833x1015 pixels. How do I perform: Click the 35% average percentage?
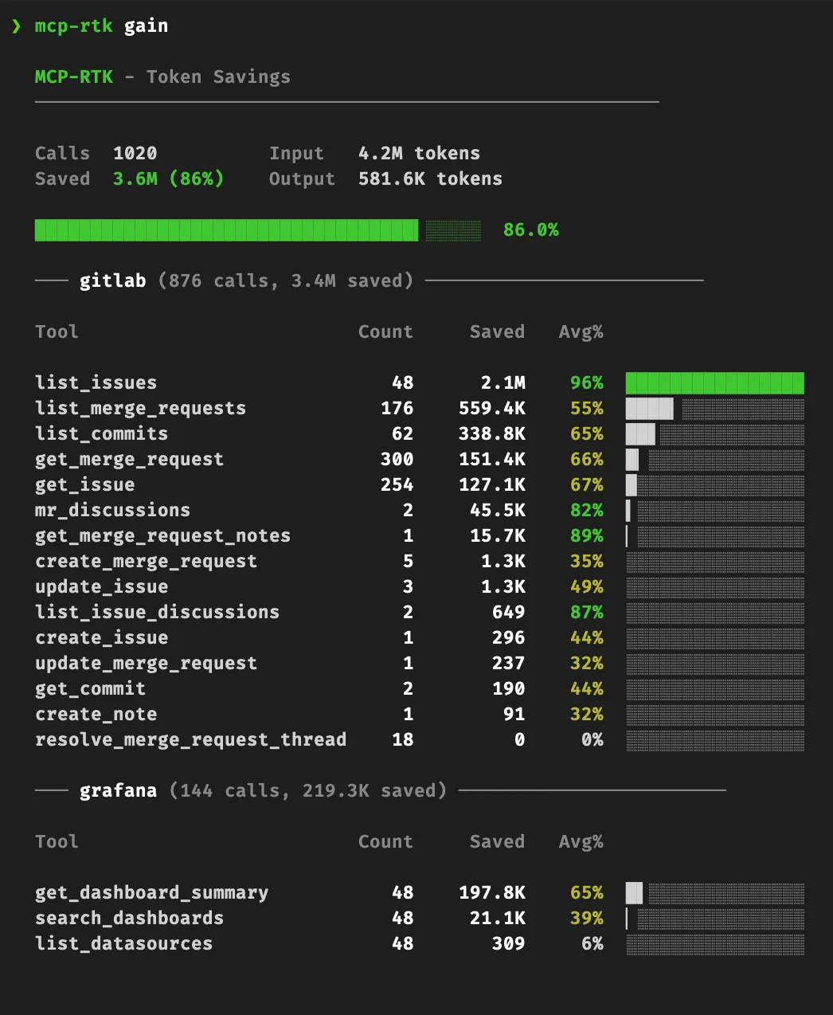coord(587,561)
